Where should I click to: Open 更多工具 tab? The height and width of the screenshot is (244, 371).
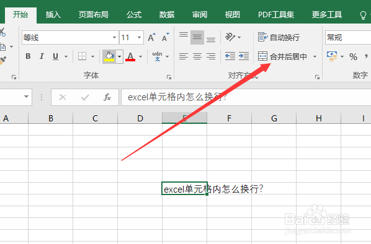click(327, 15)
